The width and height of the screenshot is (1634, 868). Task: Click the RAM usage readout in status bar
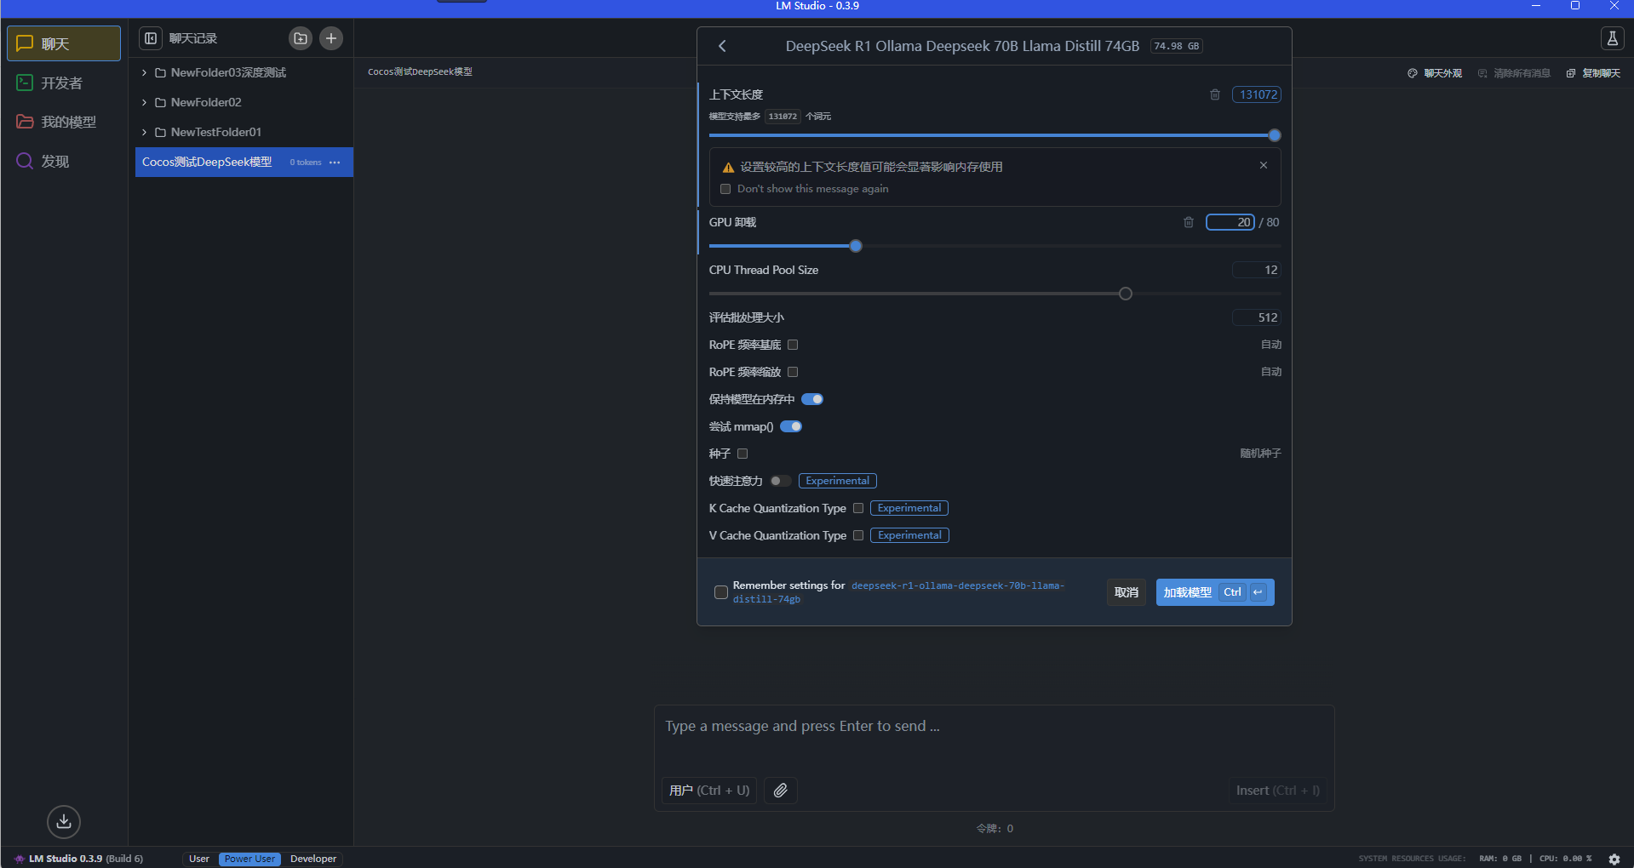coord(1500,859)
